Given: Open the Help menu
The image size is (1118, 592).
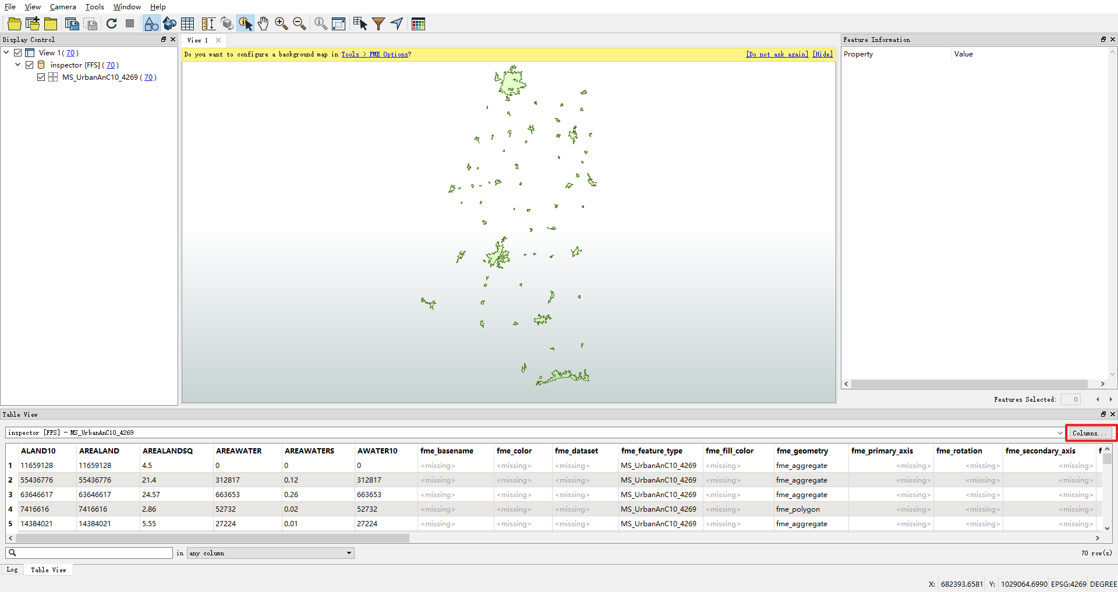Looking at the screenshot, I should click(x=158, y=7).
